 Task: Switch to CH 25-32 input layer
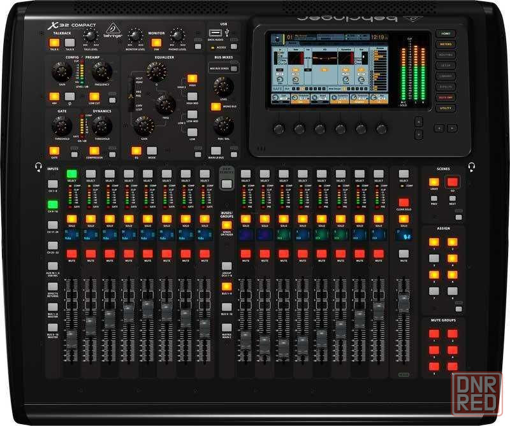coord(53,245)
